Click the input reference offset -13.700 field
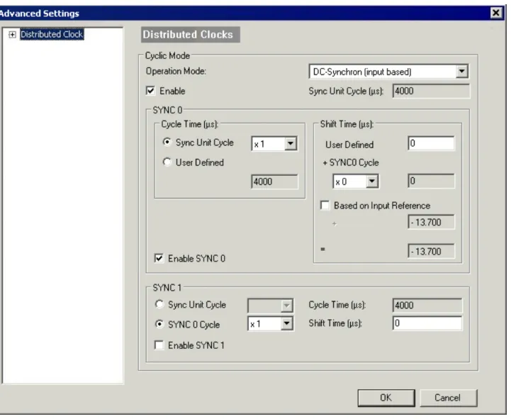 pyautogui.click(x=431, y=222)
